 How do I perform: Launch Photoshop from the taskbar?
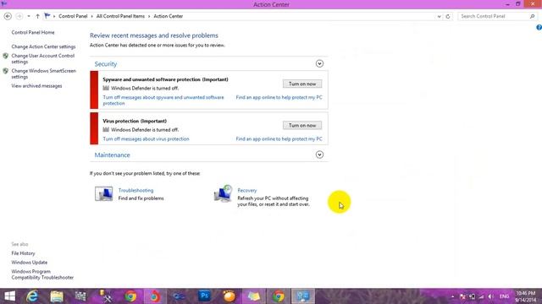click(x=205, y=296)
